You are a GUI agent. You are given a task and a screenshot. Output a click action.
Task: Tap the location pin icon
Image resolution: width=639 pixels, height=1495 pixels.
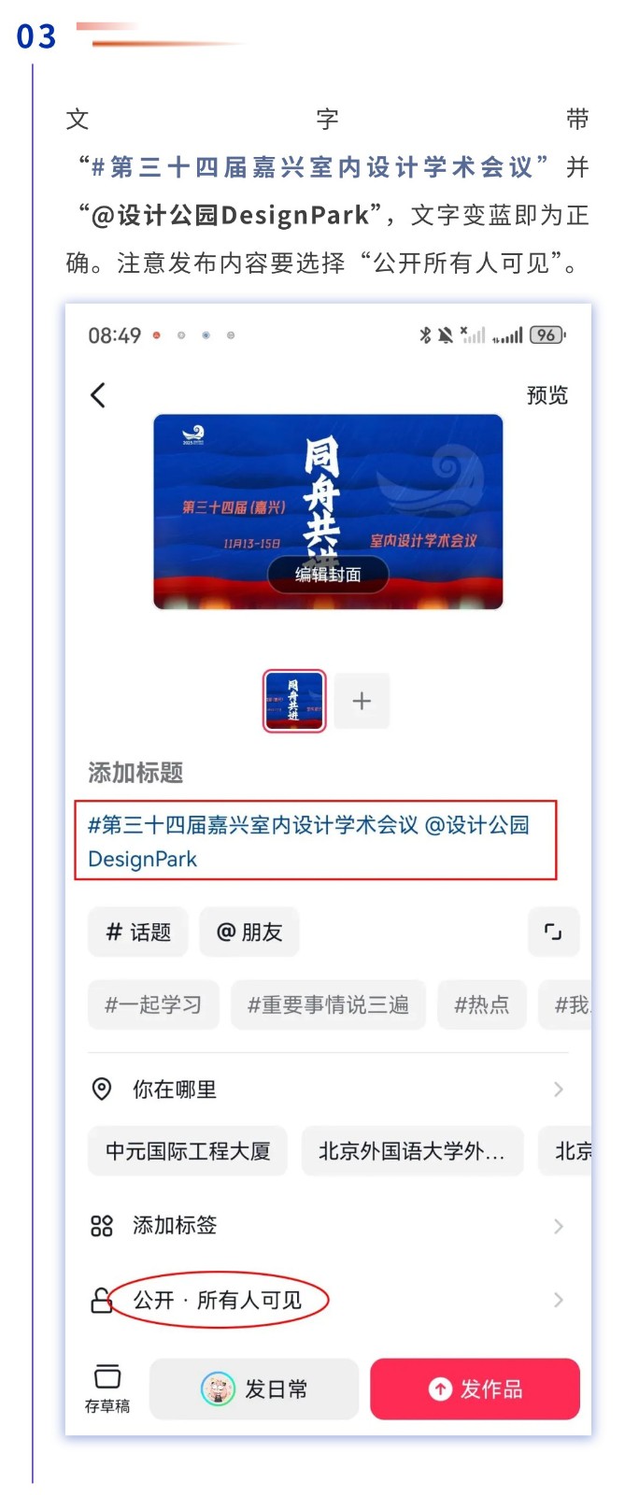coord(102,1089)
